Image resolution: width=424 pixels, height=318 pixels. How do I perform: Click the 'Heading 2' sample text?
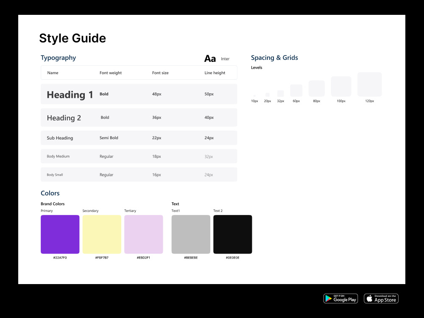coord(64,118)
